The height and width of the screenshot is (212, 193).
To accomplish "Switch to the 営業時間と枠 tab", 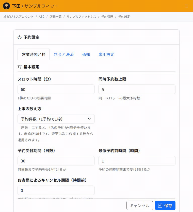I will (34, 54).
